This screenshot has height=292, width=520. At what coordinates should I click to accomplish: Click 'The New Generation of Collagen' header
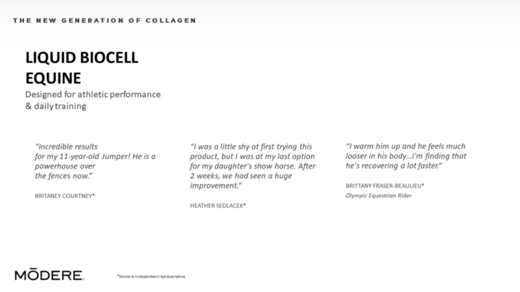click(105, 20)
